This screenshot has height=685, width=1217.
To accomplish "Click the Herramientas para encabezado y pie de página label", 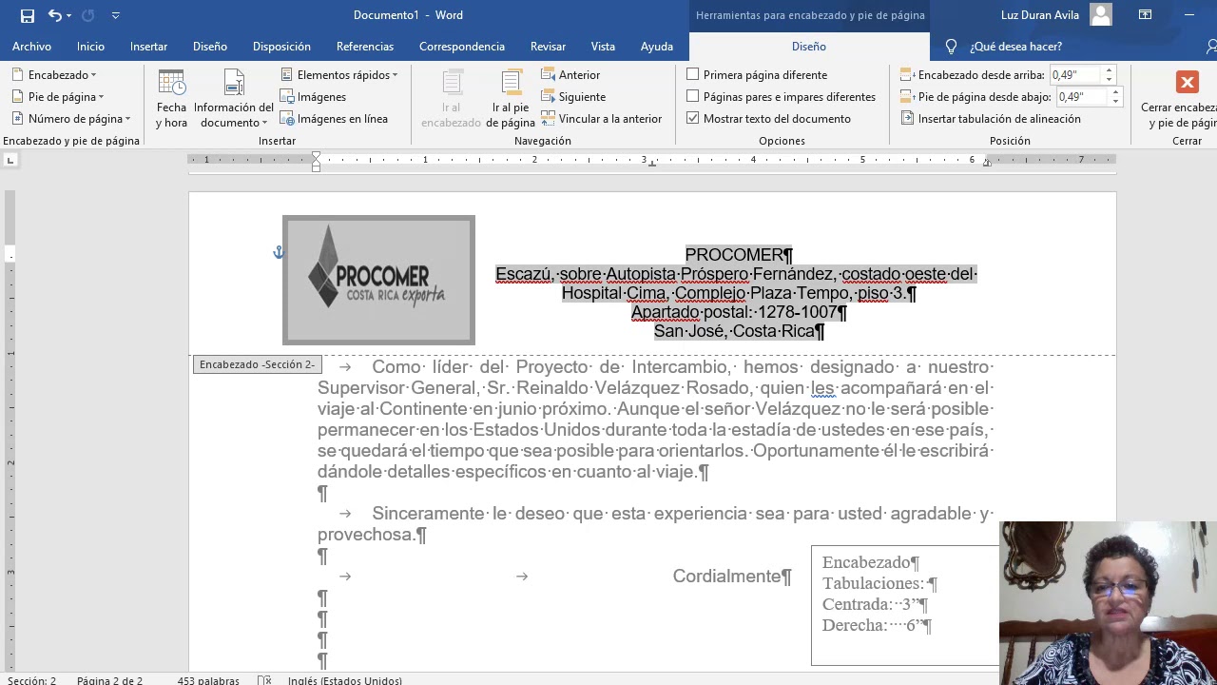I will (x=810, y=15).
